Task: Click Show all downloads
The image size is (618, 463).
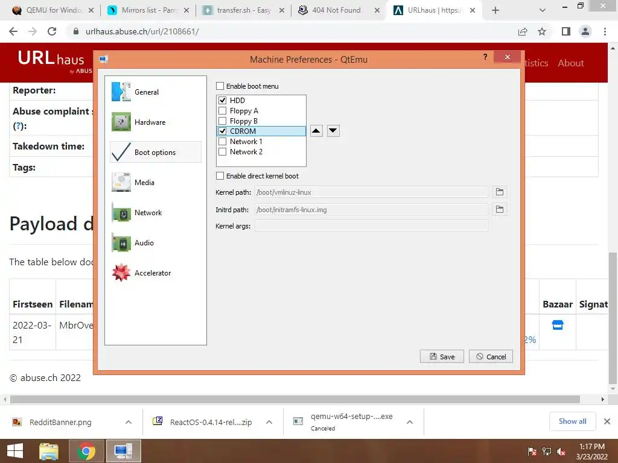Action: tap(572, 421)
